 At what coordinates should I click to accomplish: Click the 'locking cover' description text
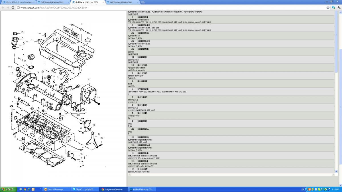point(133,116)
